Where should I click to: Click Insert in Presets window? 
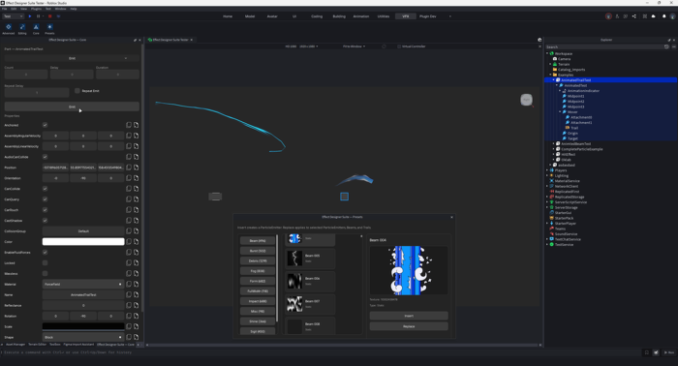pos(409,316)
